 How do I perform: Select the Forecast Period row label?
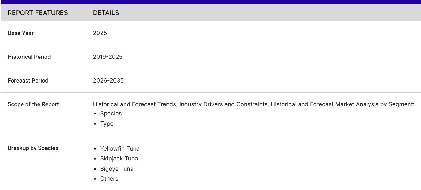(28, 81)
